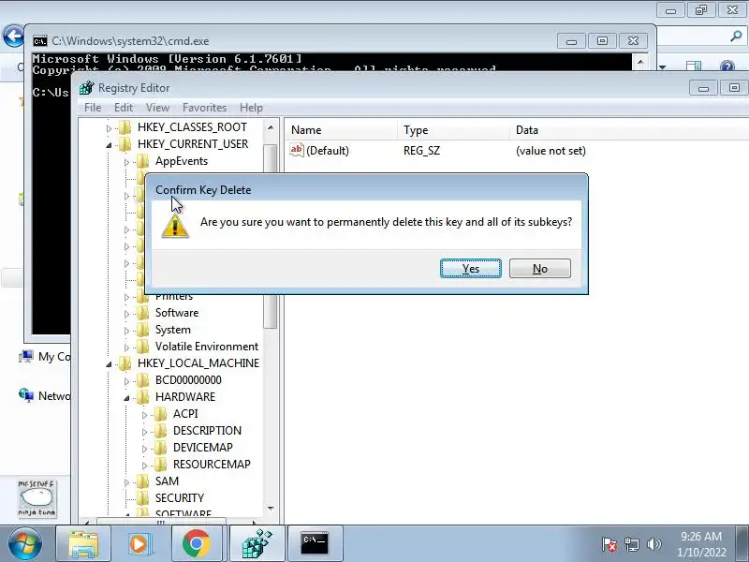
Task: Expand the ACPI key arrow
Action: (144, 415)
